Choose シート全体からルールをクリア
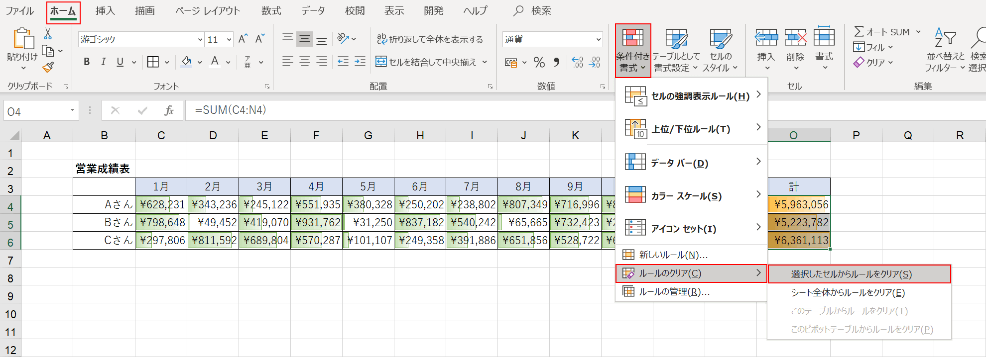 (859, 292)
